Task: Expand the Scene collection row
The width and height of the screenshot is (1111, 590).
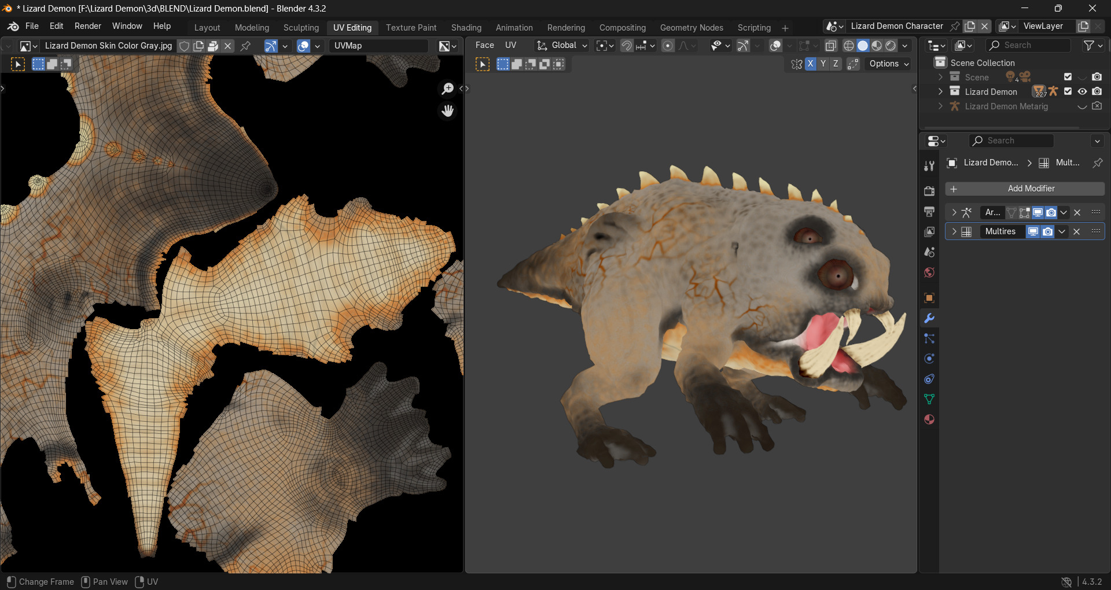Action: pyautogui.click(x=940, y=77)
